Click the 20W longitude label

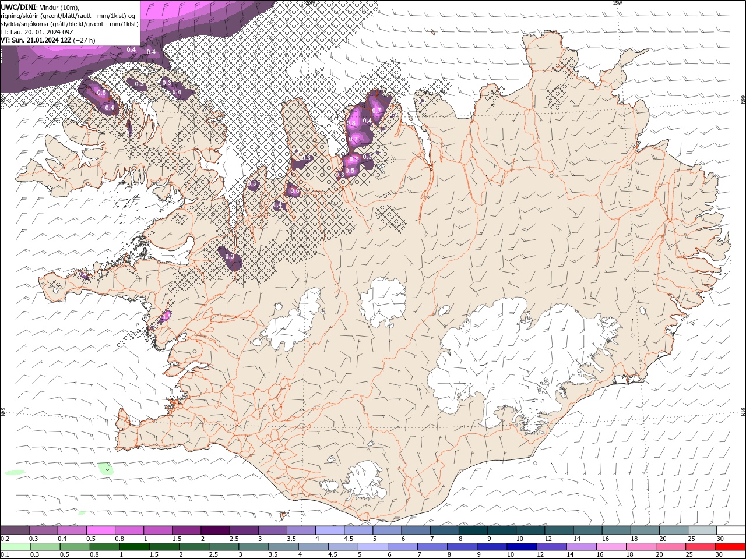[x=310, y=3]
